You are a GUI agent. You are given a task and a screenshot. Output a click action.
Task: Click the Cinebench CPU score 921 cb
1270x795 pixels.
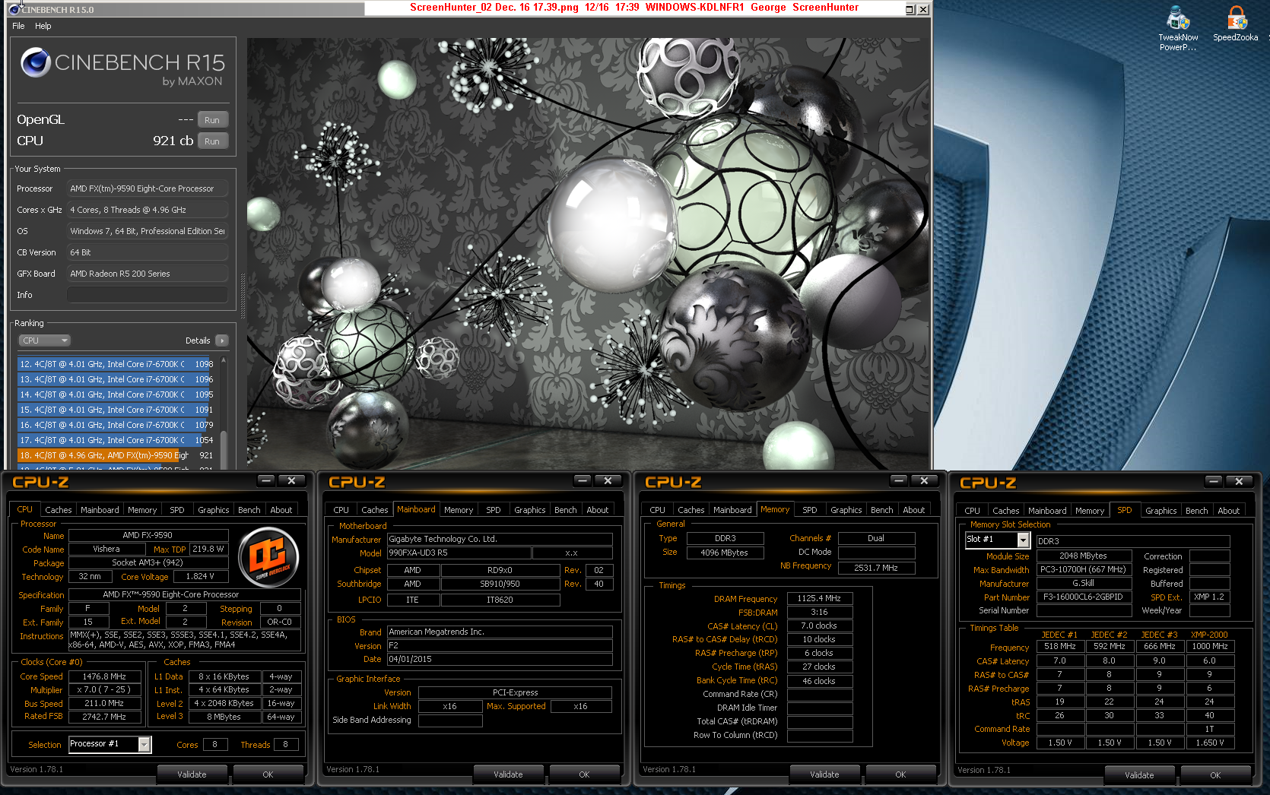coord(173,141)
